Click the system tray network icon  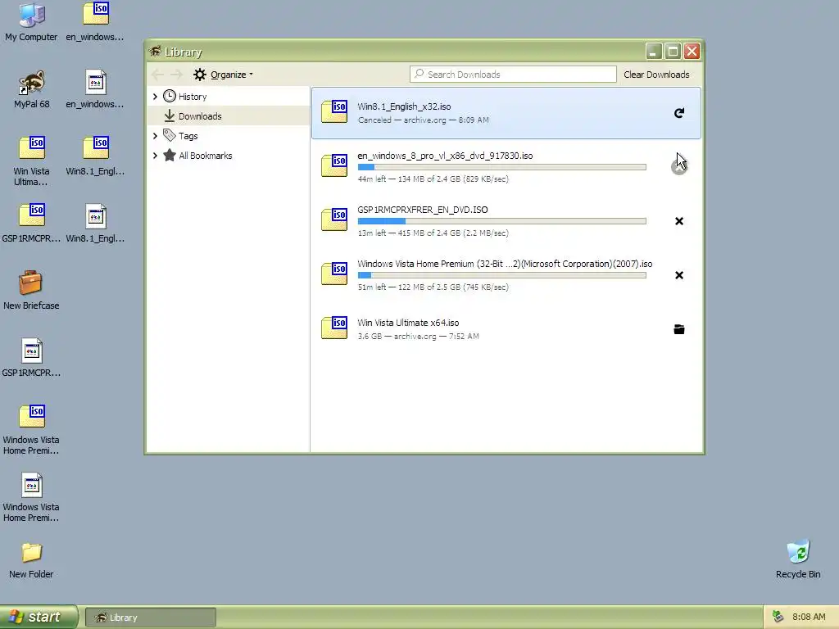[778, 617]
